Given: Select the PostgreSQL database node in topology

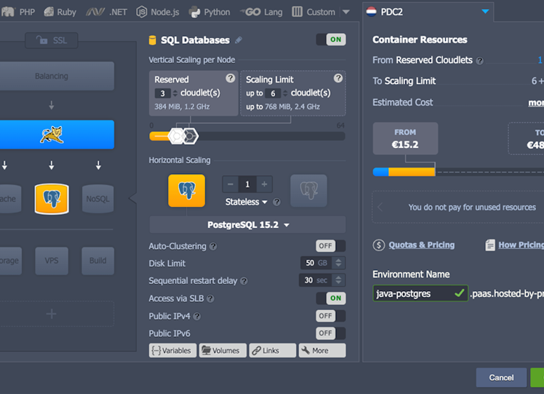Looking at the screenshot, I should click(52, 199).
